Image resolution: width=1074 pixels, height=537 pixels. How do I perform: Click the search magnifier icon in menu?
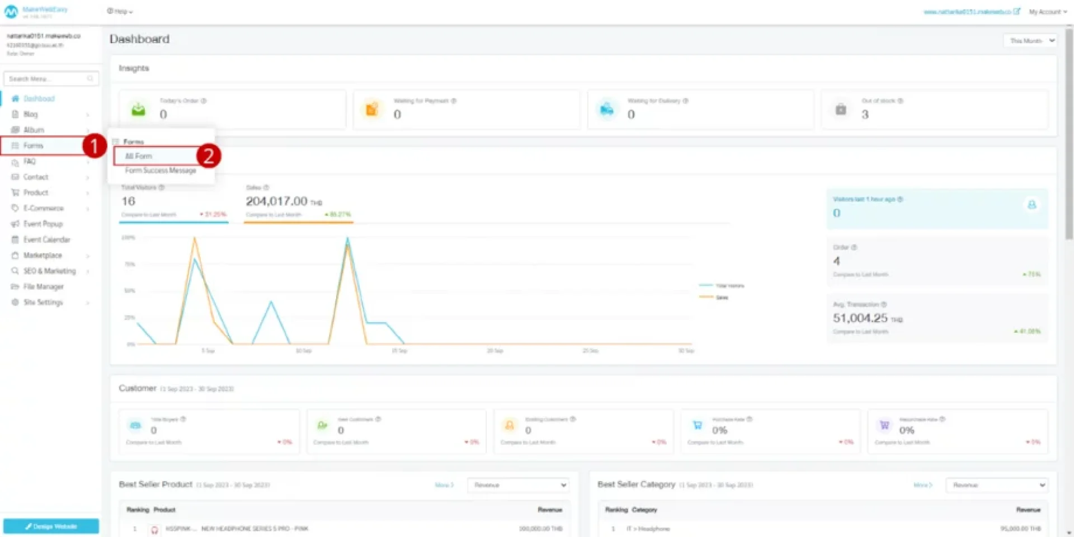(90, 79)
